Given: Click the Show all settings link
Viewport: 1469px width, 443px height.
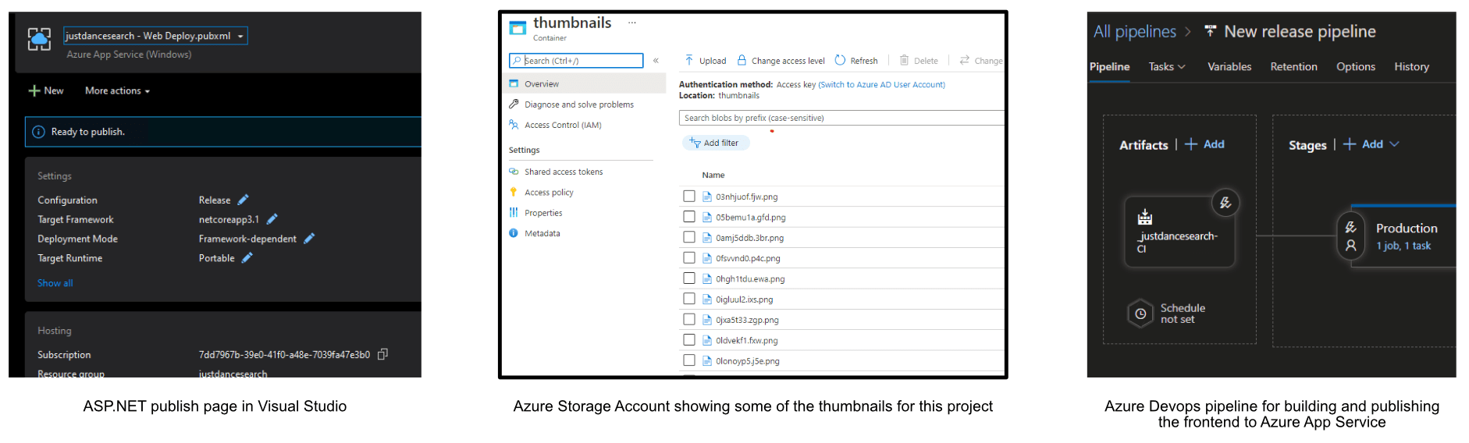Looking at the screenshot, I should coord(55,283).
